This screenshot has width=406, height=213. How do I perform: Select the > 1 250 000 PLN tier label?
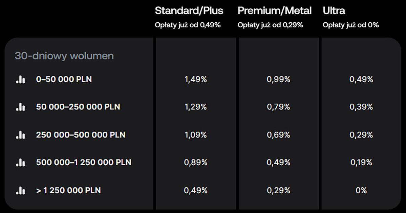[68, 191]
